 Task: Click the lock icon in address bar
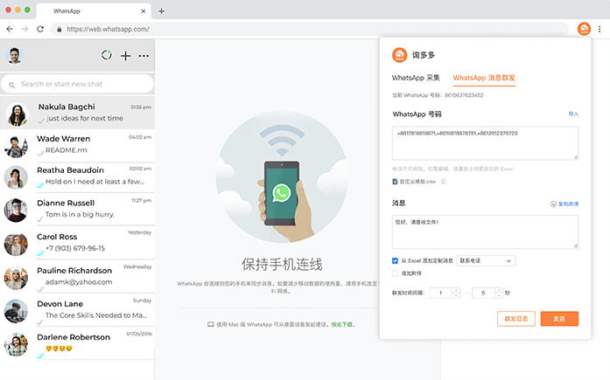click(60, 29)
